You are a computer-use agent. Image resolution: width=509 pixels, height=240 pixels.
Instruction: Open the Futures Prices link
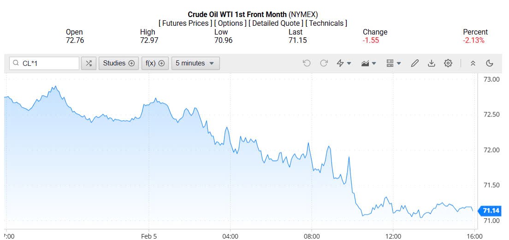point(185,23)
